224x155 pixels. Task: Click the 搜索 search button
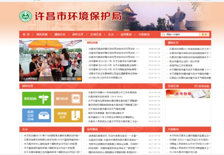(x=204, y=34)
